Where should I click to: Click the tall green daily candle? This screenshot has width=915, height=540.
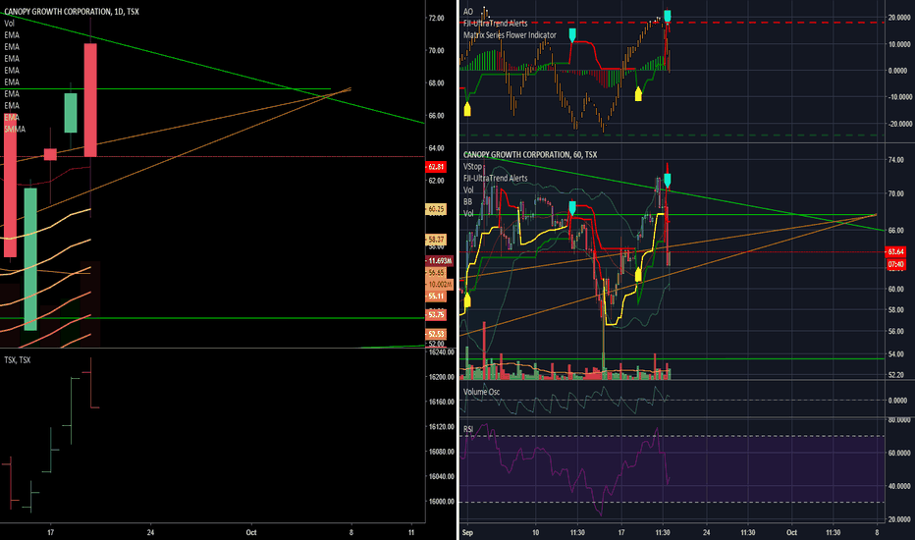click(30, 259)
